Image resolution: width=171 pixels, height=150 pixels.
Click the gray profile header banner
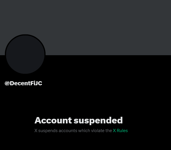click(85, 27)
